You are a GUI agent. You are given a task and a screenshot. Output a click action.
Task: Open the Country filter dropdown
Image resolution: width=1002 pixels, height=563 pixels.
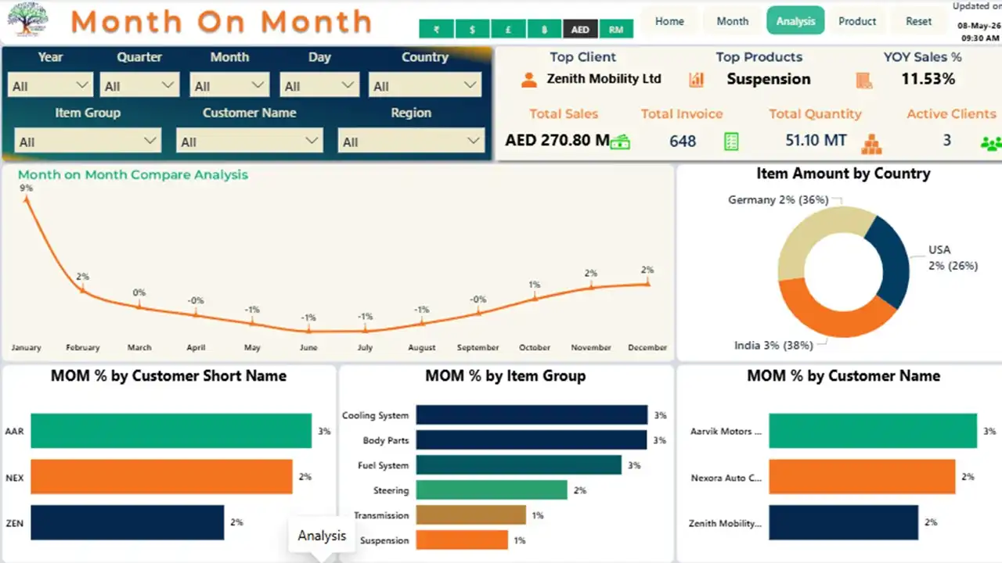(x=425, y=85)
